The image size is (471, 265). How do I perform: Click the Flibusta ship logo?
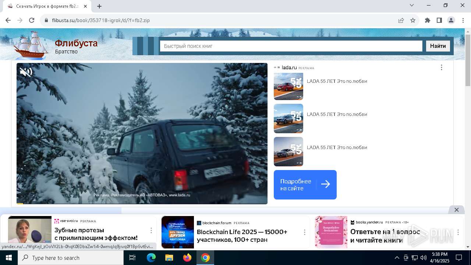(31, 45)
